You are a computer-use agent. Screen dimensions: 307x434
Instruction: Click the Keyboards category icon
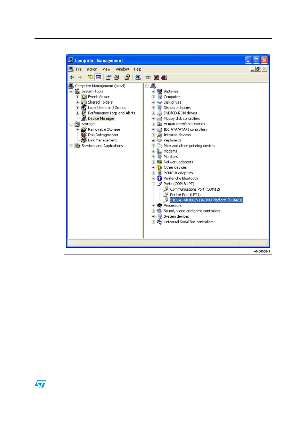[x=159, y=140]
